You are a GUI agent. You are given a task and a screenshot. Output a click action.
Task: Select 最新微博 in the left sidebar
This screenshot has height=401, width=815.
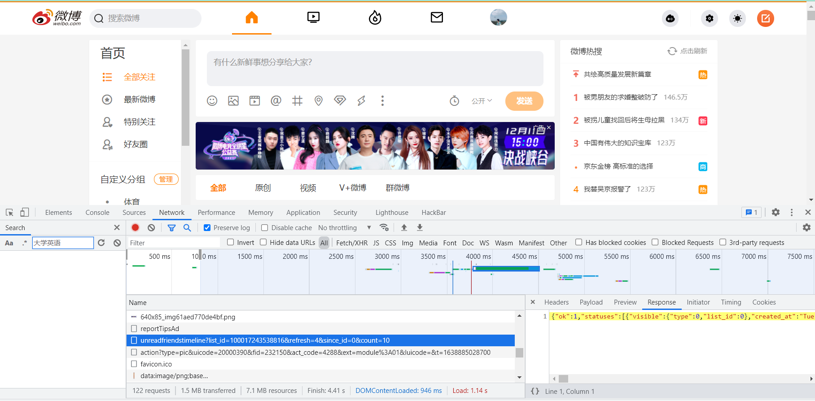(x=139, y=100)
